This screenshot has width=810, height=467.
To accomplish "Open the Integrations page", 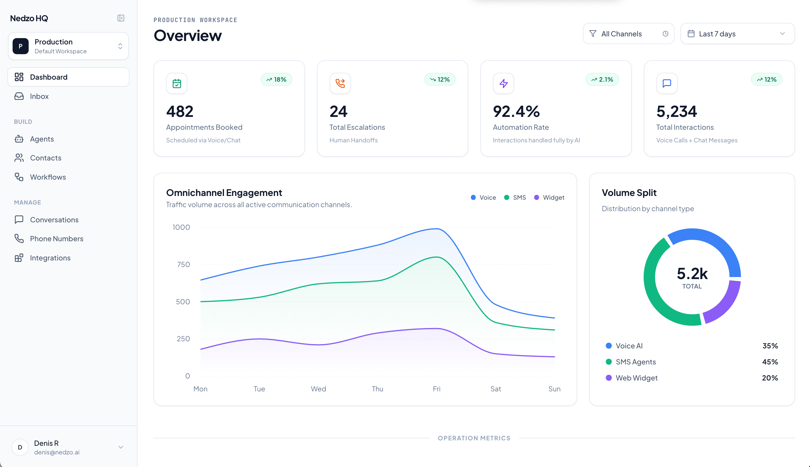I will [x=50, y=258].
